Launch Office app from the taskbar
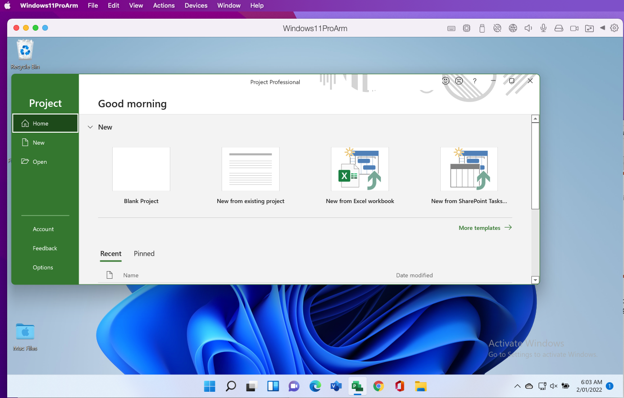Screen dimensions: 624x398 click(400, 386)
